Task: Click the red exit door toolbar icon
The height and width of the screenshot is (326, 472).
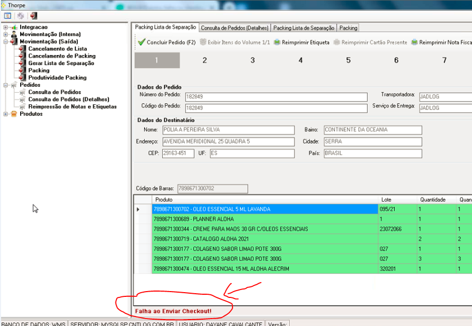Action: pyautogui.click(x=34, y=16)
